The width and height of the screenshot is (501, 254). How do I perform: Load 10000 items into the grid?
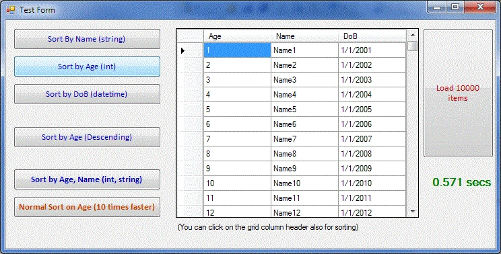458,93
